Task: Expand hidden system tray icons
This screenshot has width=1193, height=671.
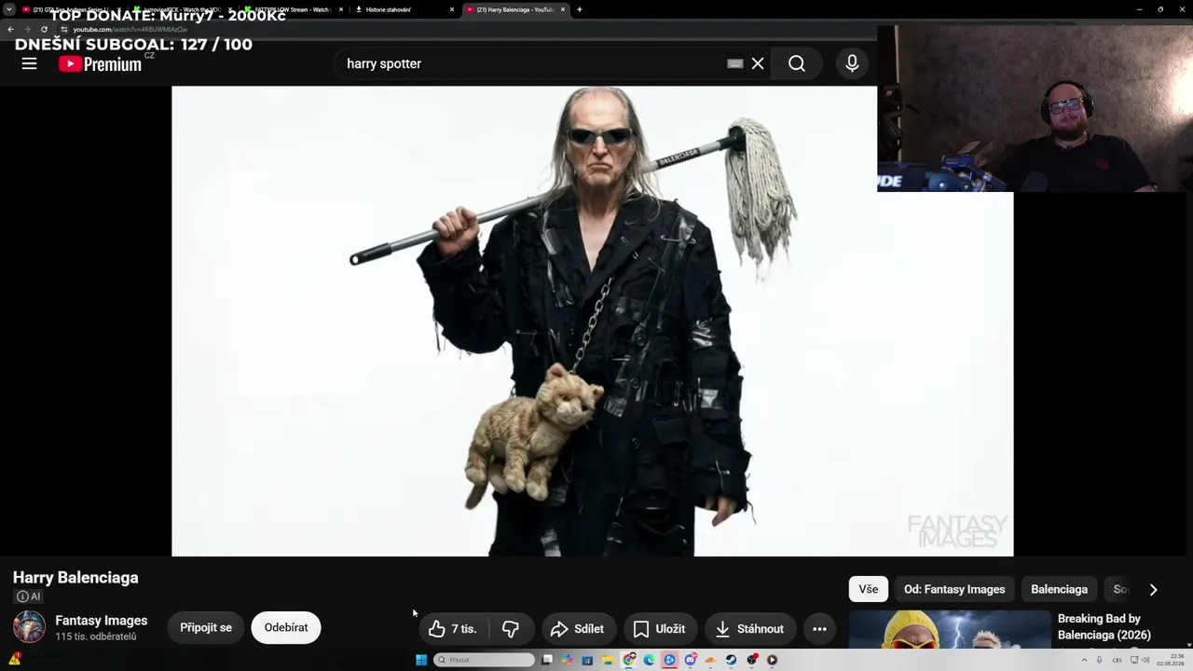Action: click(1084, 660)
